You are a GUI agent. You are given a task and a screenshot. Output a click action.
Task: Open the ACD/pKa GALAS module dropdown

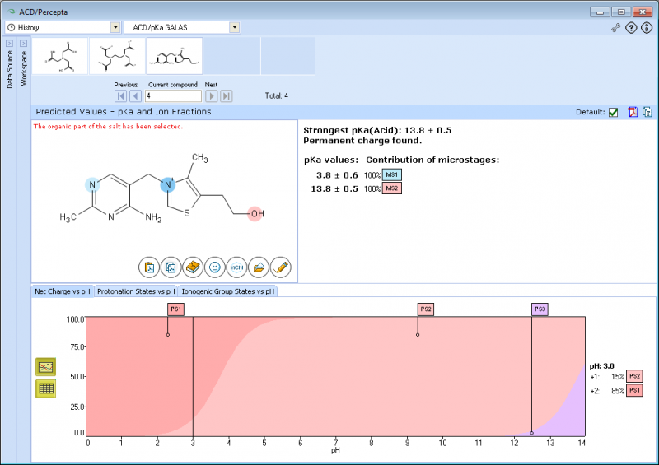(235, 28)
